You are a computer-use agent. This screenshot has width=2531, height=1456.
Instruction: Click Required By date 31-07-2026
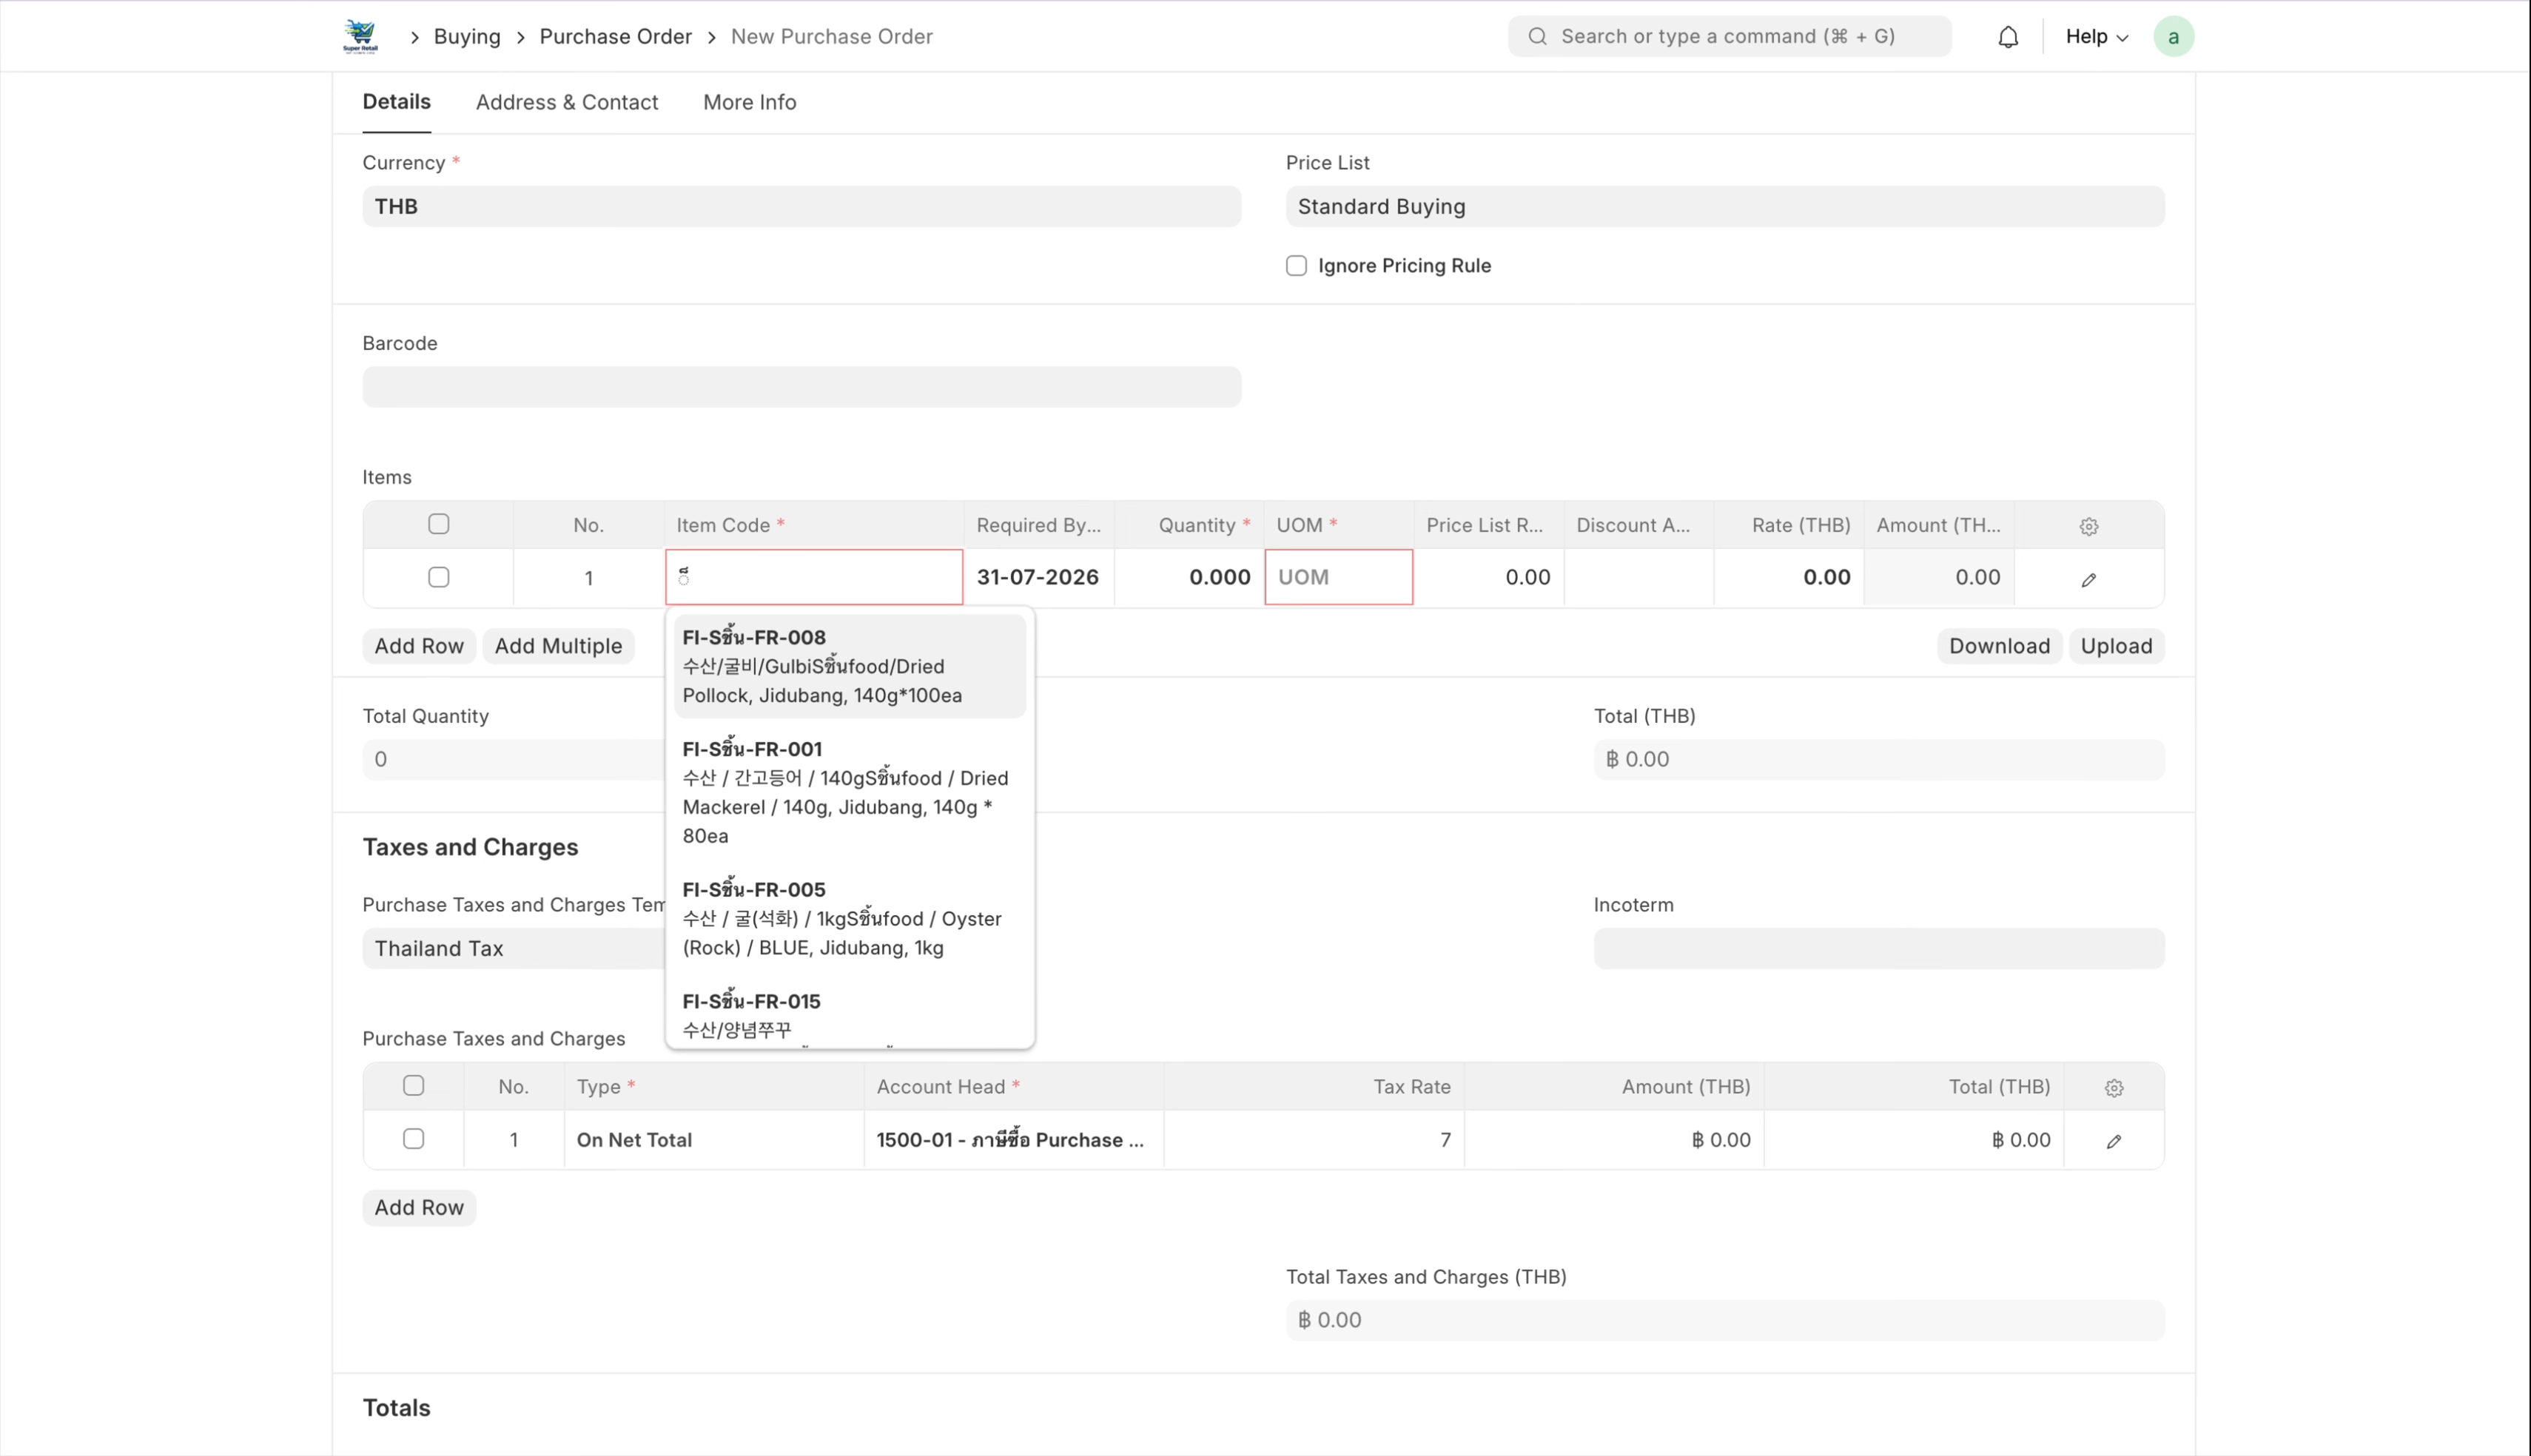click(1038, 577)
